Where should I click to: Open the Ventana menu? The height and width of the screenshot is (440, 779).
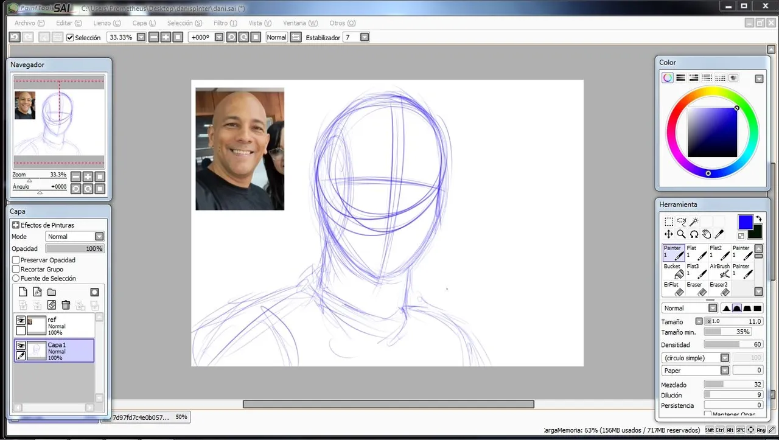[x=300, y=23]
